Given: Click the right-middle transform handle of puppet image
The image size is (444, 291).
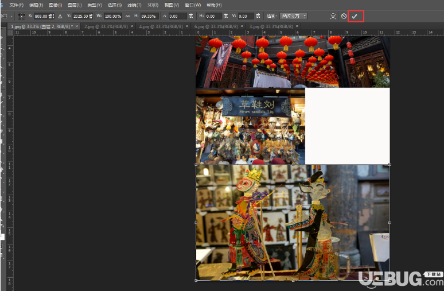Looking at the screenshot, I should point(390,223).
